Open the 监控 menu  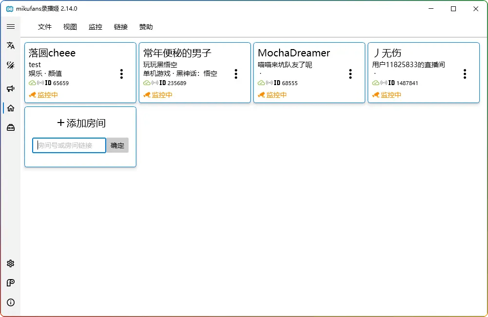tap(95, 27)
